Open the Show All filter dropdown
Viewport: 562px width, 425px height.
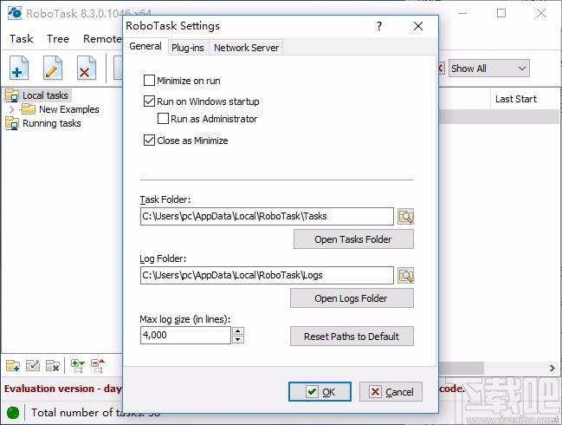[x=489, y=69]
